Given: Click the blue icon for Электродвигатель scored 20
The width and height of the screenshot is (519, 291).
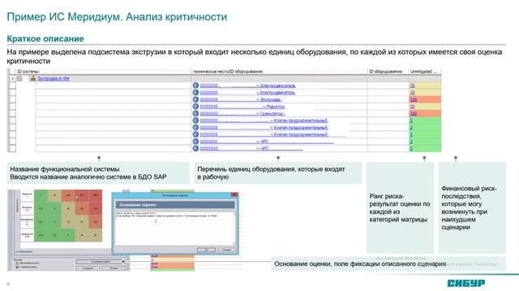Looking at the screenshot, I should (x=195, y=85).
